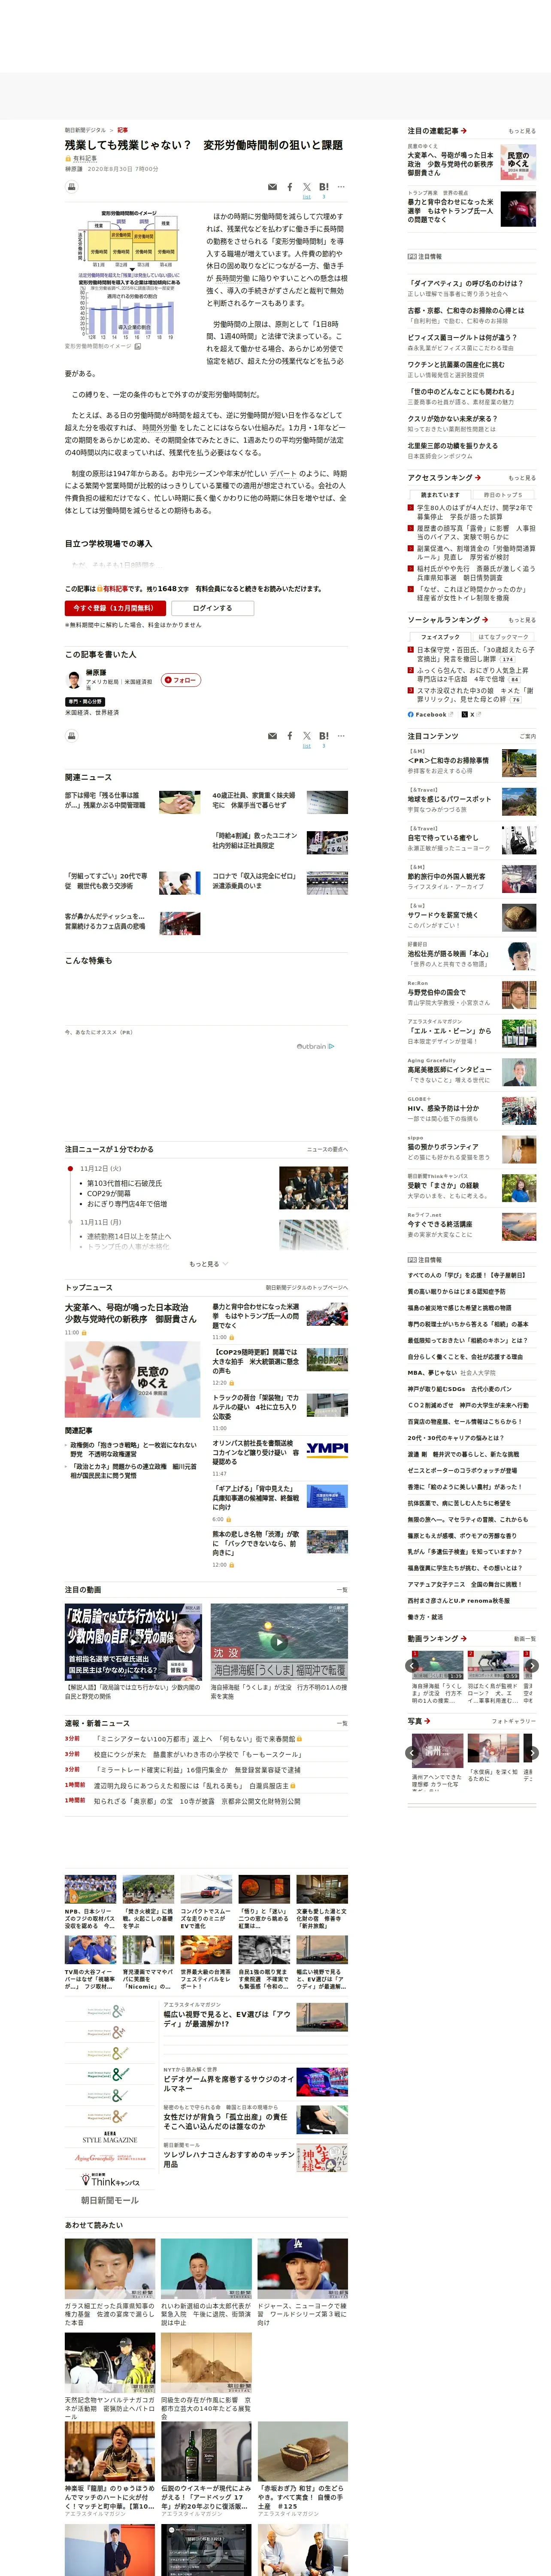Click red arrow beside 写真 heading
Screen dimensions: 551x2576
(427, 1721)
